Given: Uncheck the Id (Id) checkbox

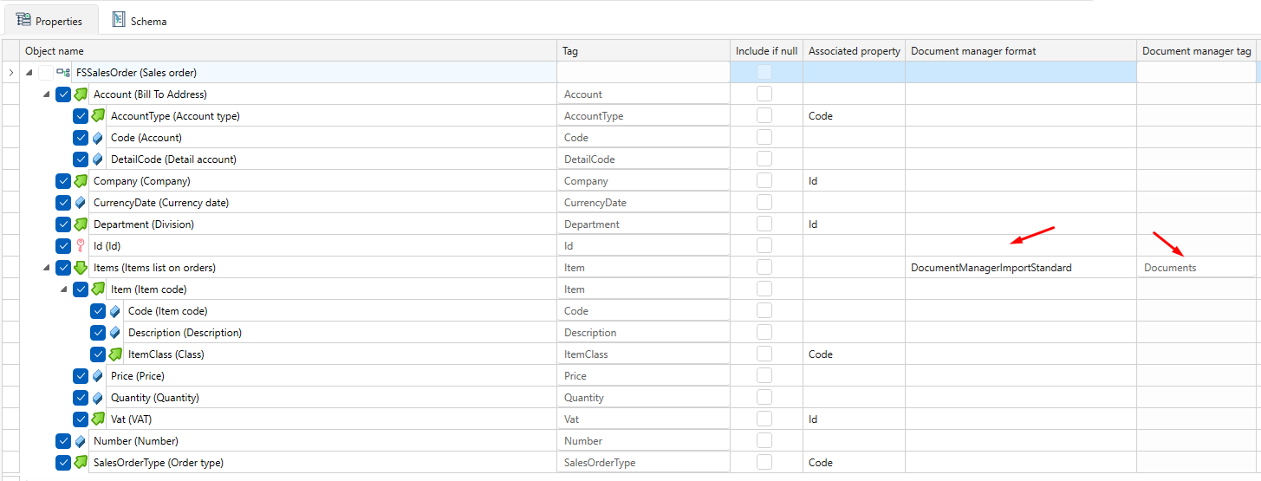Looking at the screenshot, I should pyautogui.click(x=63, y=246).
